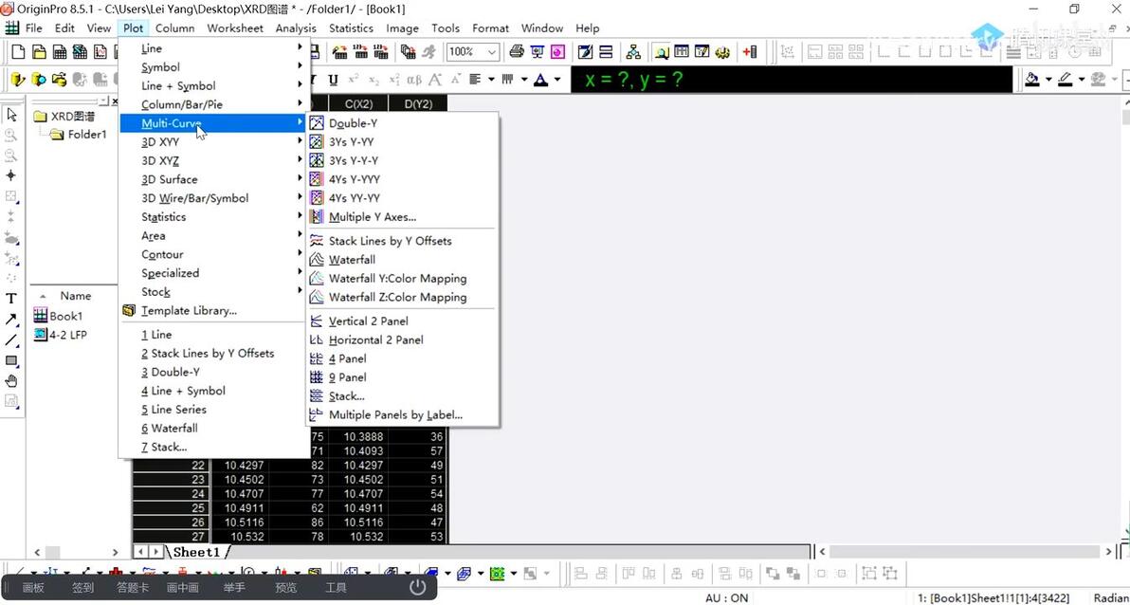Select the Screen Reader crosshair tool
1130x605 pixels.
[11, 175]
